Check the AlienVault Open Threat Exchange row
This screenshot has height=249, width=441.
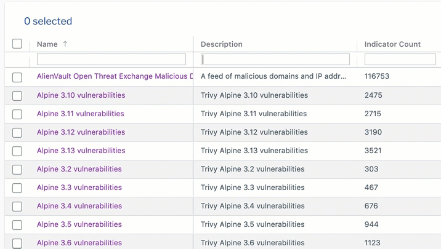[x=17, y=77]
